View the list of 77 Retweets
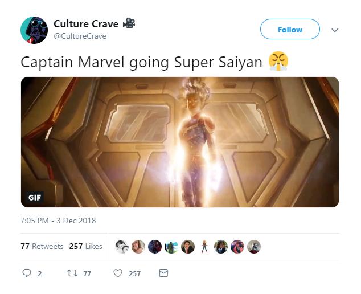Screen dimensions: 361x294 coord(42,246)
